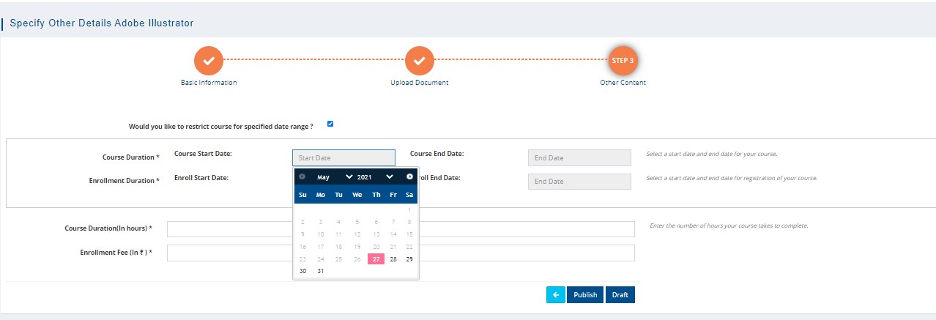The width and height of the screenshot is (936, 320).
Task: Click the Course Duration * label
Action: [131, 157]
